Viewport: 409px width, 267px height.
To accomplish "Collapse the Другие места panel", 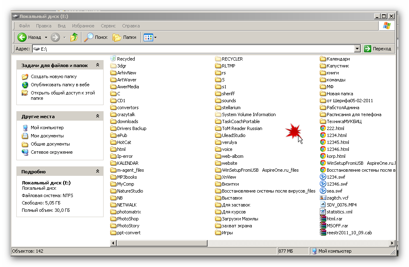I will point(97,116).
